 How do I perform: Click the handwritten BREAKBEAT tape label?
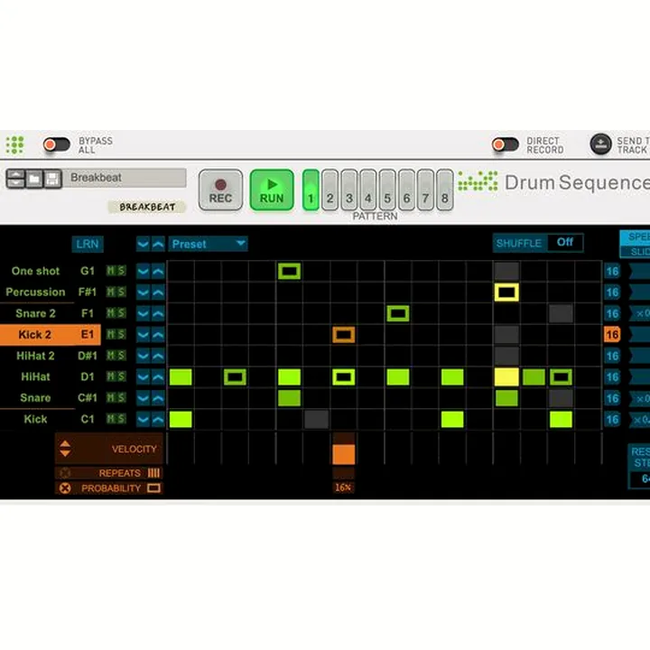pyautogui.click(x=147, y=207)
